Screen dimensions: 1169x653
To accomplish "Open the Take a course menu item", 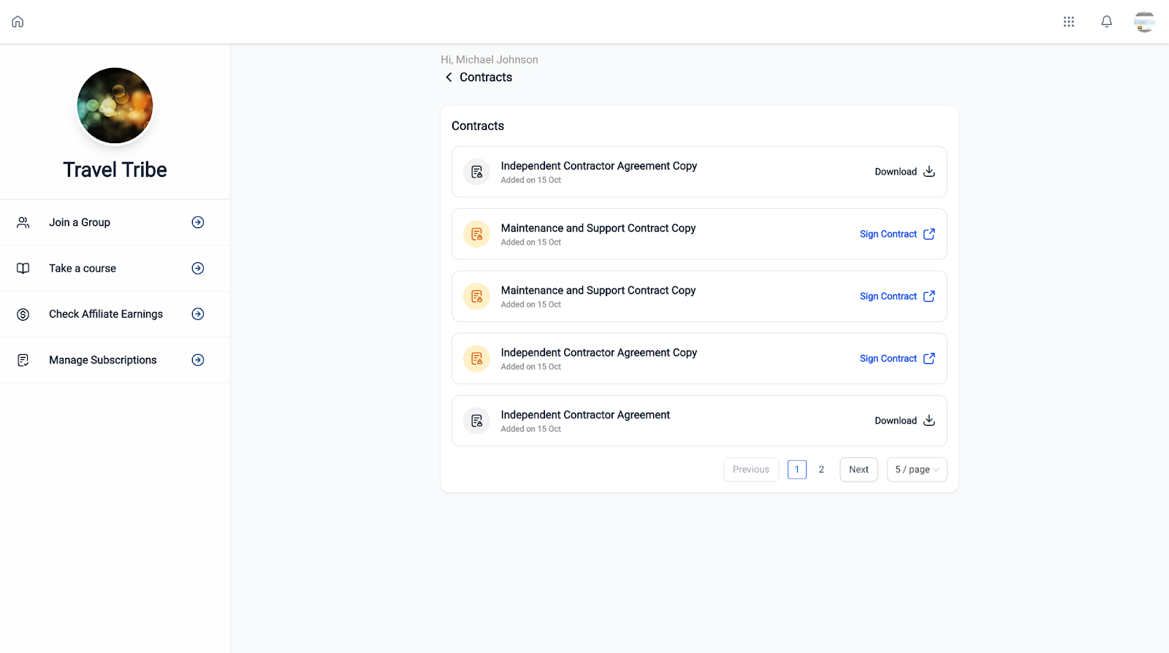I will [x=115, y=269].
